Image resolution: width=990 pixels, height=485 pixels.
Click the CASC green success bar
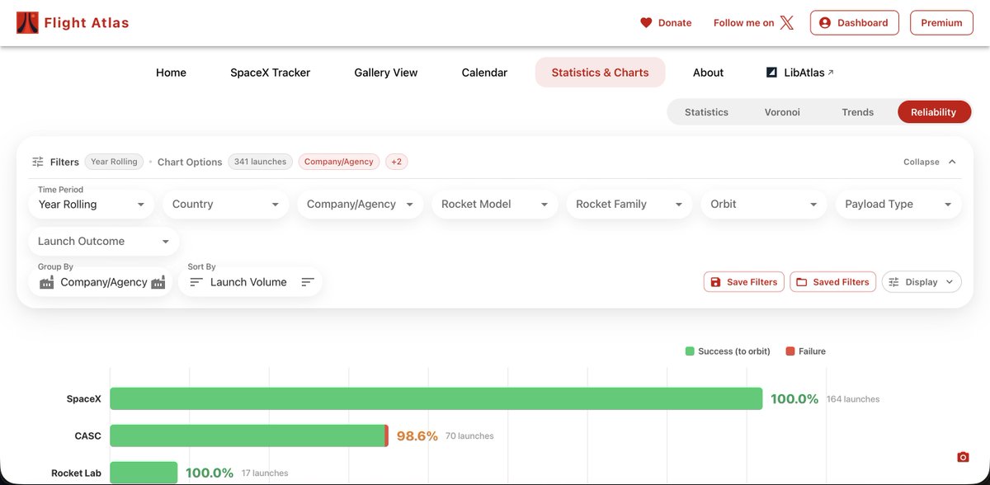coord(247,436)
